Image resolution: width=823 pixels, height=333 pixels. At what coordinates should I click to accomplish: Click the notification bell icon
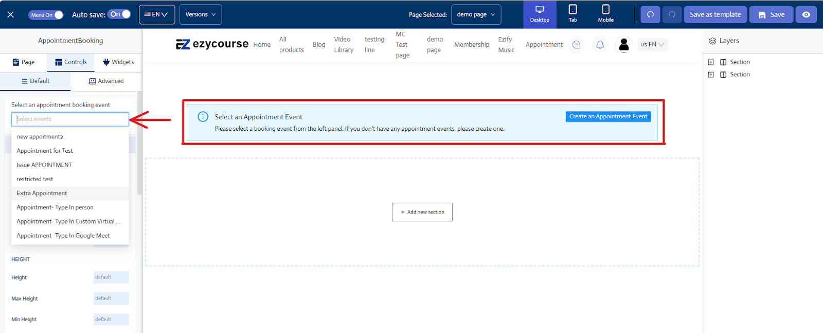coord(600,45)
